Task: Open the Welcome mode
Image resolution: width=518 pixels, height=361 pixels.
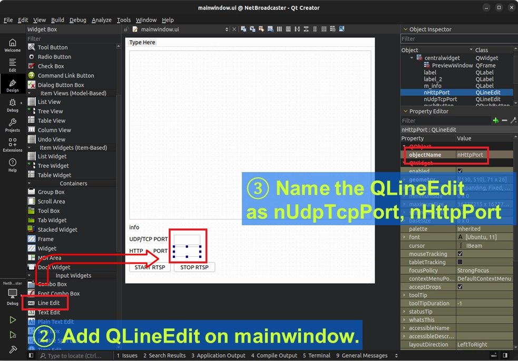Action: 13,46
